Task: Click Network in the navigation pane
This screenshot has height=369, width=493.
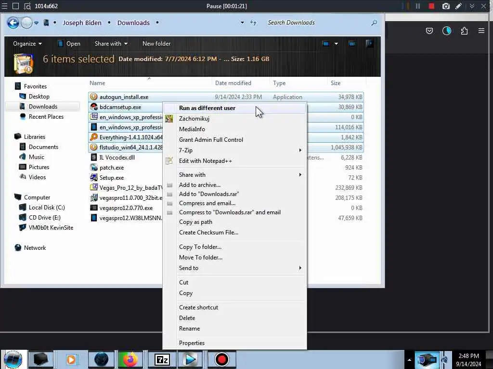Action: point(35,247)
